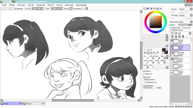Pick the Move tool

pos(145,53)
